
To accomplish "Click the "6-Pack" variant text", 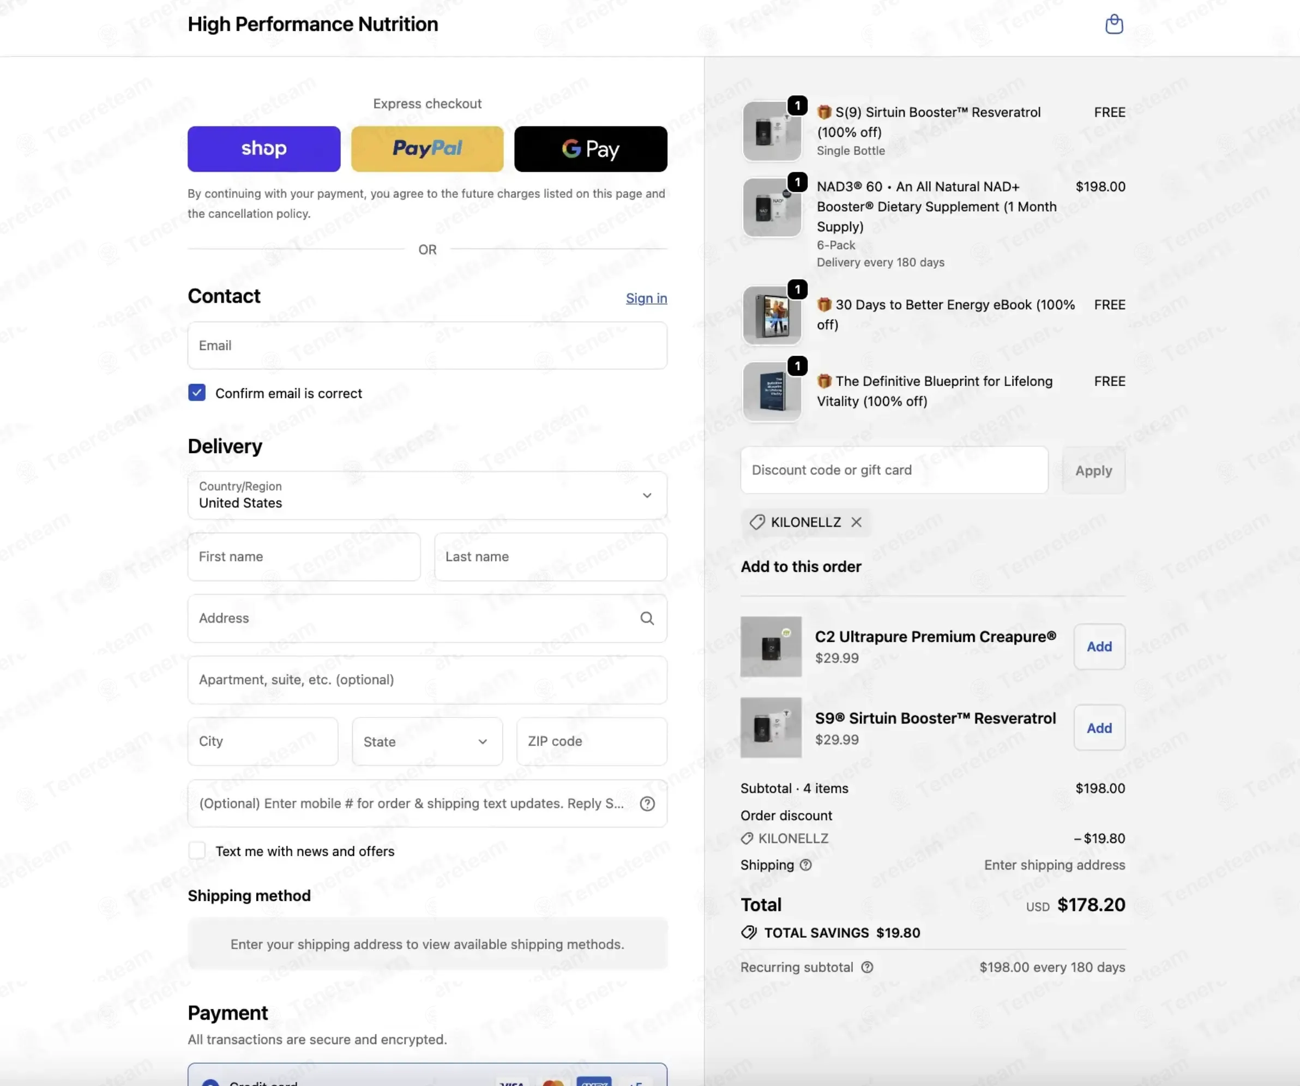I will coord(836,245).
